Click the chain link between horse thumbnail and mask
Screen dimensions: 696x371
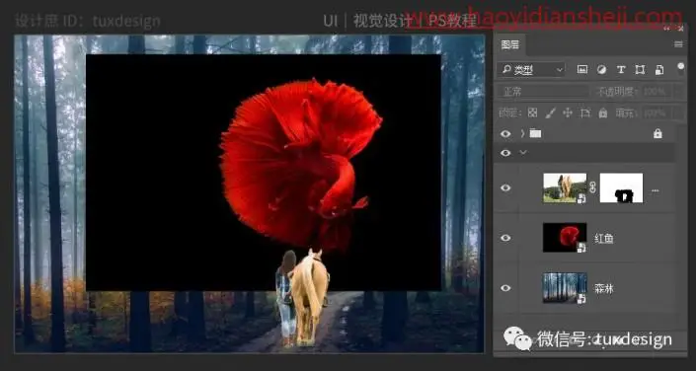pyautogui.click(x=592, y=187)
